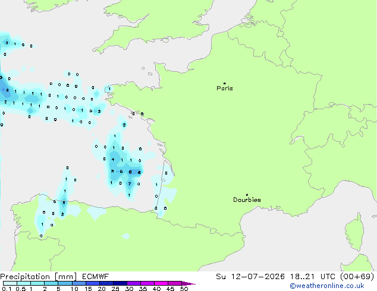Select the 10 mm blue legend swatch
Image resolution: width=377 pixels, height=291 pixels.
coord(78,283)
